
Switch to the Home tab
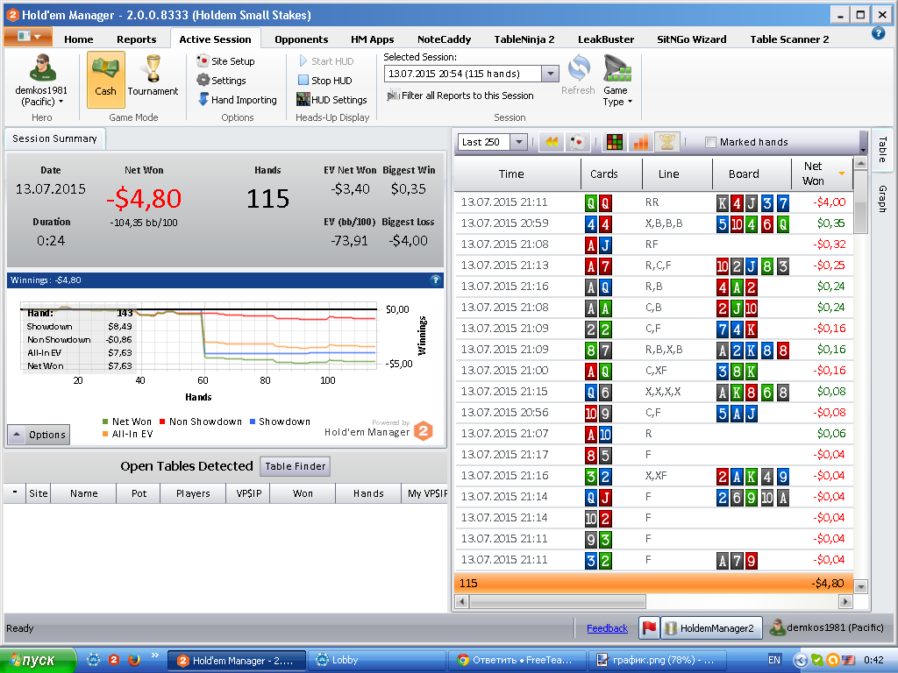click(x=78, y=39)
